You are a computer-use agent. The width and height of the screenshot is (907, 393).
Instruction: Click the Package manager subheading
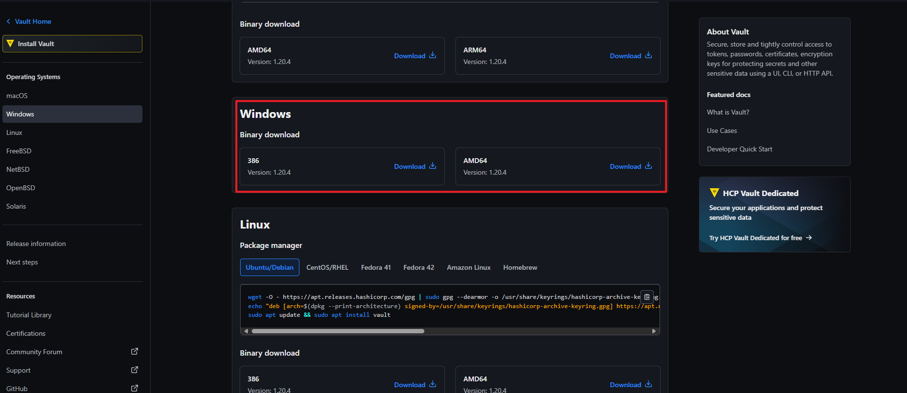pos(271,246)
